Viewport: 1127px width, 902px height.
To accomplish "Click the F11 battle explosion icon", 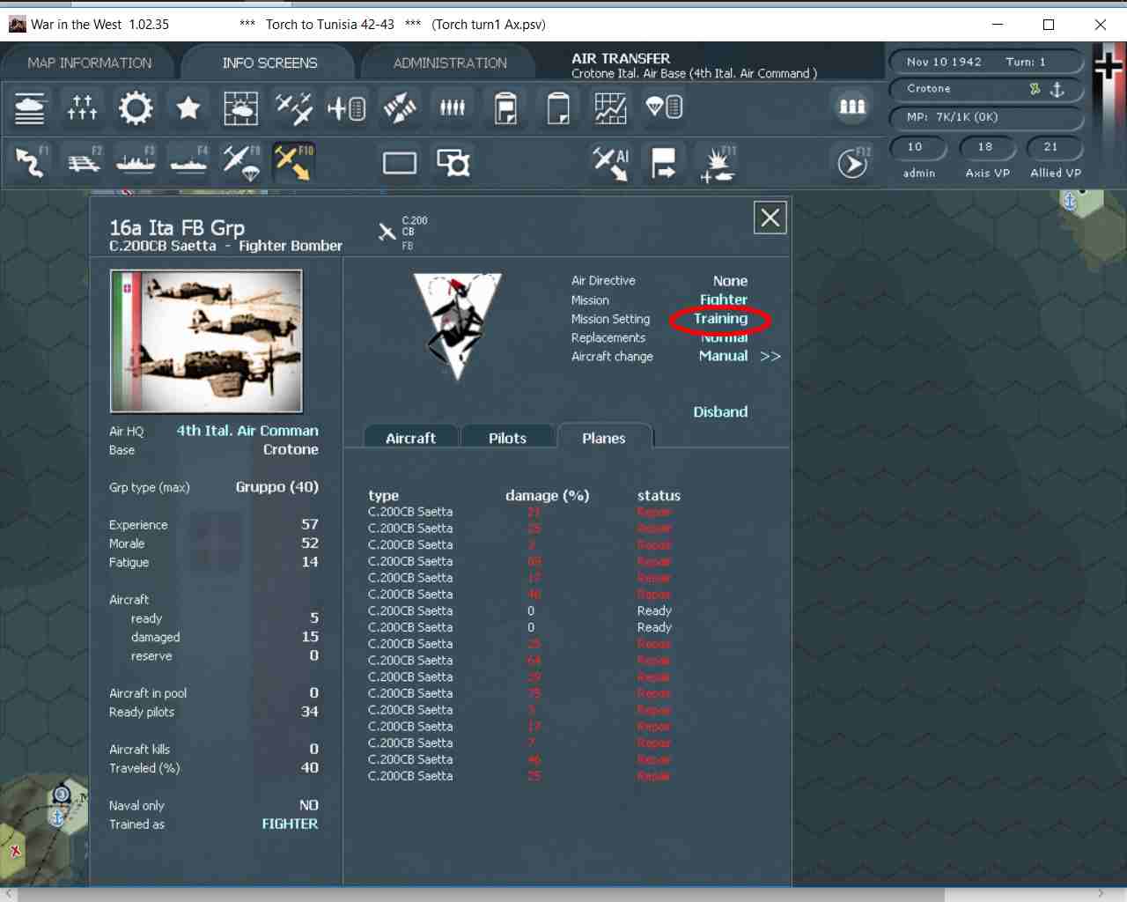I will point(718,164).
